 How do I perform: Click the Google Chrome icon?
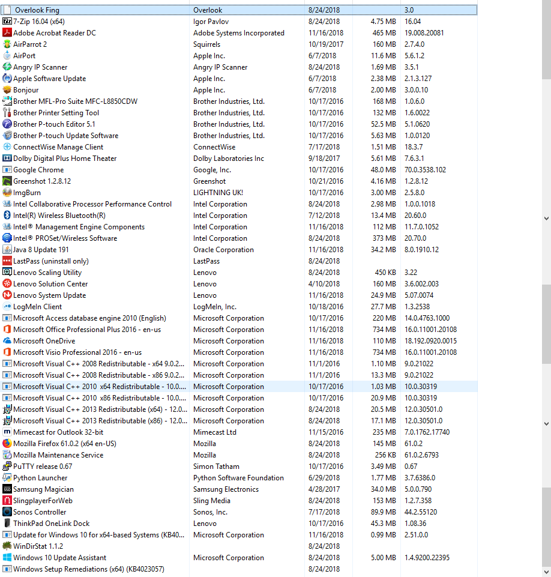[x=7, y=170]
